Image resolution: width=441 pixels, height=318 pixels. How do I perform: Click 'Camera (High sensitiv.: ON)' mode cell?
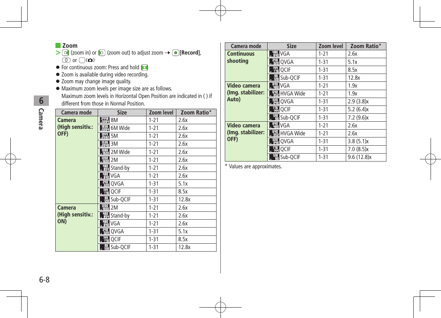(x=76, y=228)
